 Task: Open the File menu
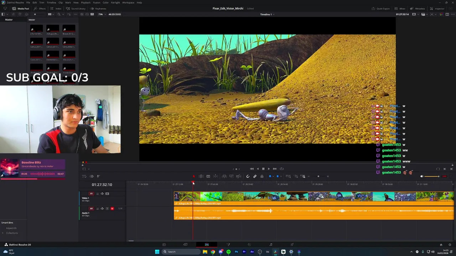pyautogui.click(x=28, y=2)
